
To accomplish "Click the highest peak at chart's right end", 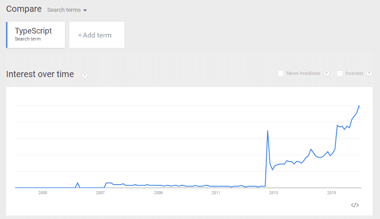I will pyautogui.click(x=359, y=106).
